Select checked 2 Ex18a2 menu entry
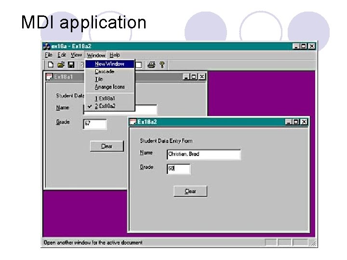Screen dimensions: 347x260 (x=110, y=106)
